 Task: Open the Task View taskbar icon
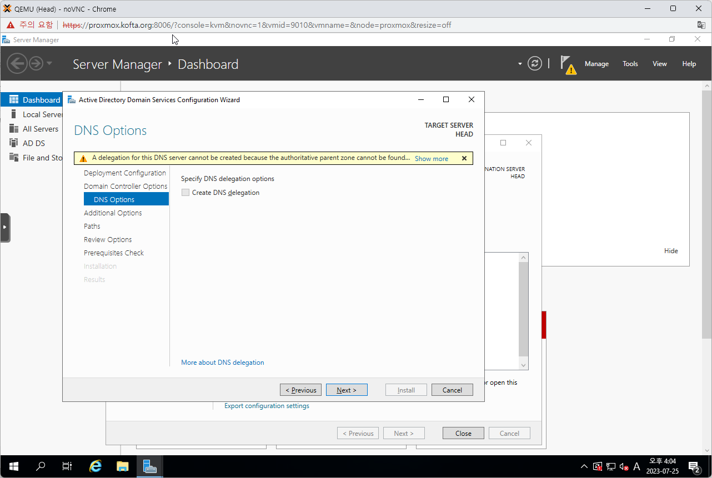pos(67,466)
